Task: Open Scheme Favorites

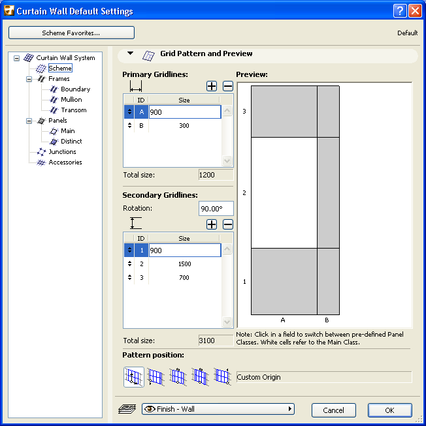Action: click(x=71, y=33)
